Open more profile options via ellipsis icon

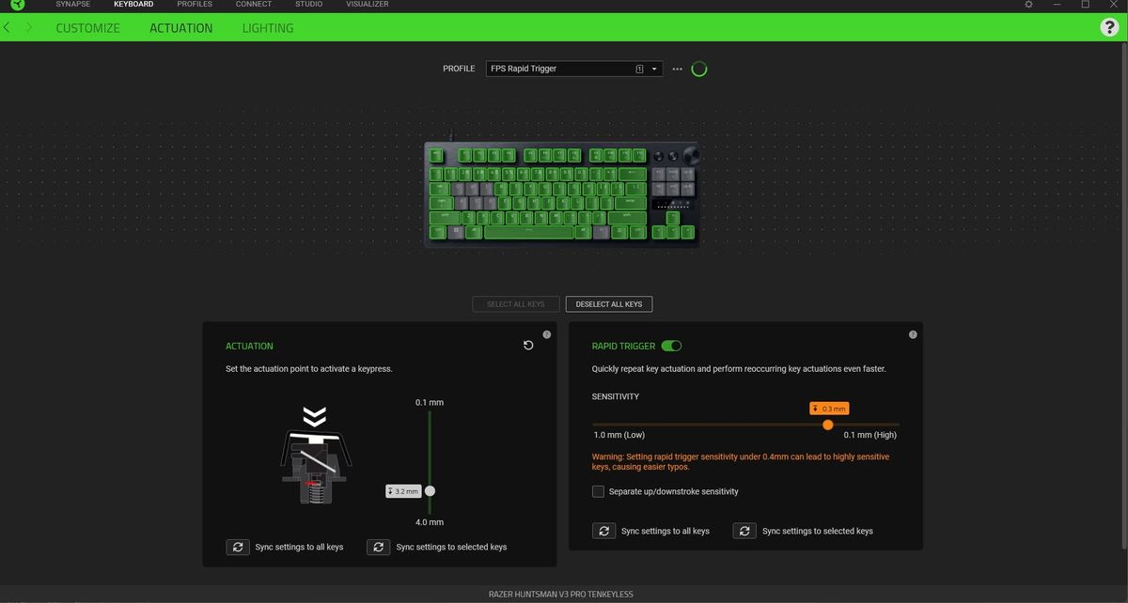pyautogui.click(x=677, y=68)
